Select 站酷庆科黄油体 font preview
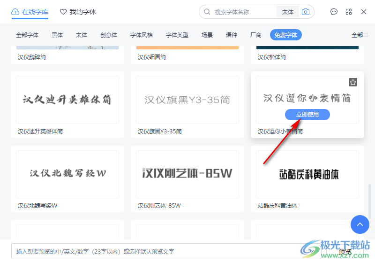The width and height of the screenshot is (375, 263). click(x=307, y=174)
